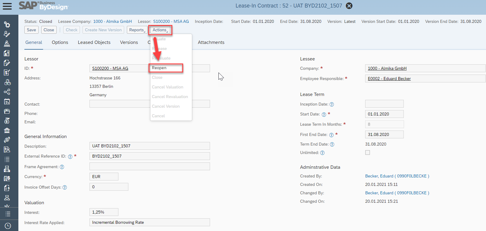Open Created By Becker, Eduard link
The width and height of the screenshot is (486, 231).
(x=397, y=176)
